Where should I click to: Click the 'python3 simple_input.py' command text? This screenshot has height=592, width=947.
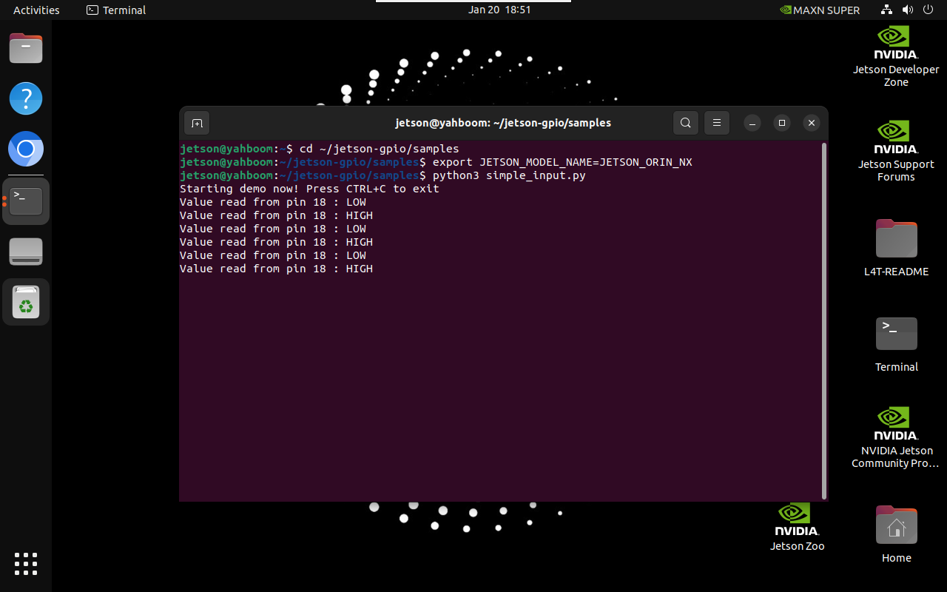(509, 175)
